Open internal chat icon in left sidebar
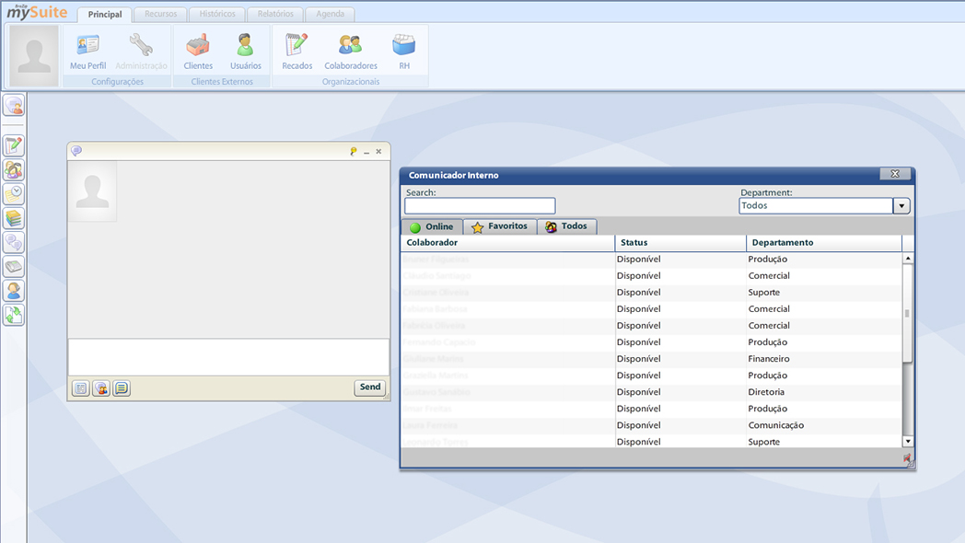Screen dimensions: 965x543 click(x=14, y=106)
